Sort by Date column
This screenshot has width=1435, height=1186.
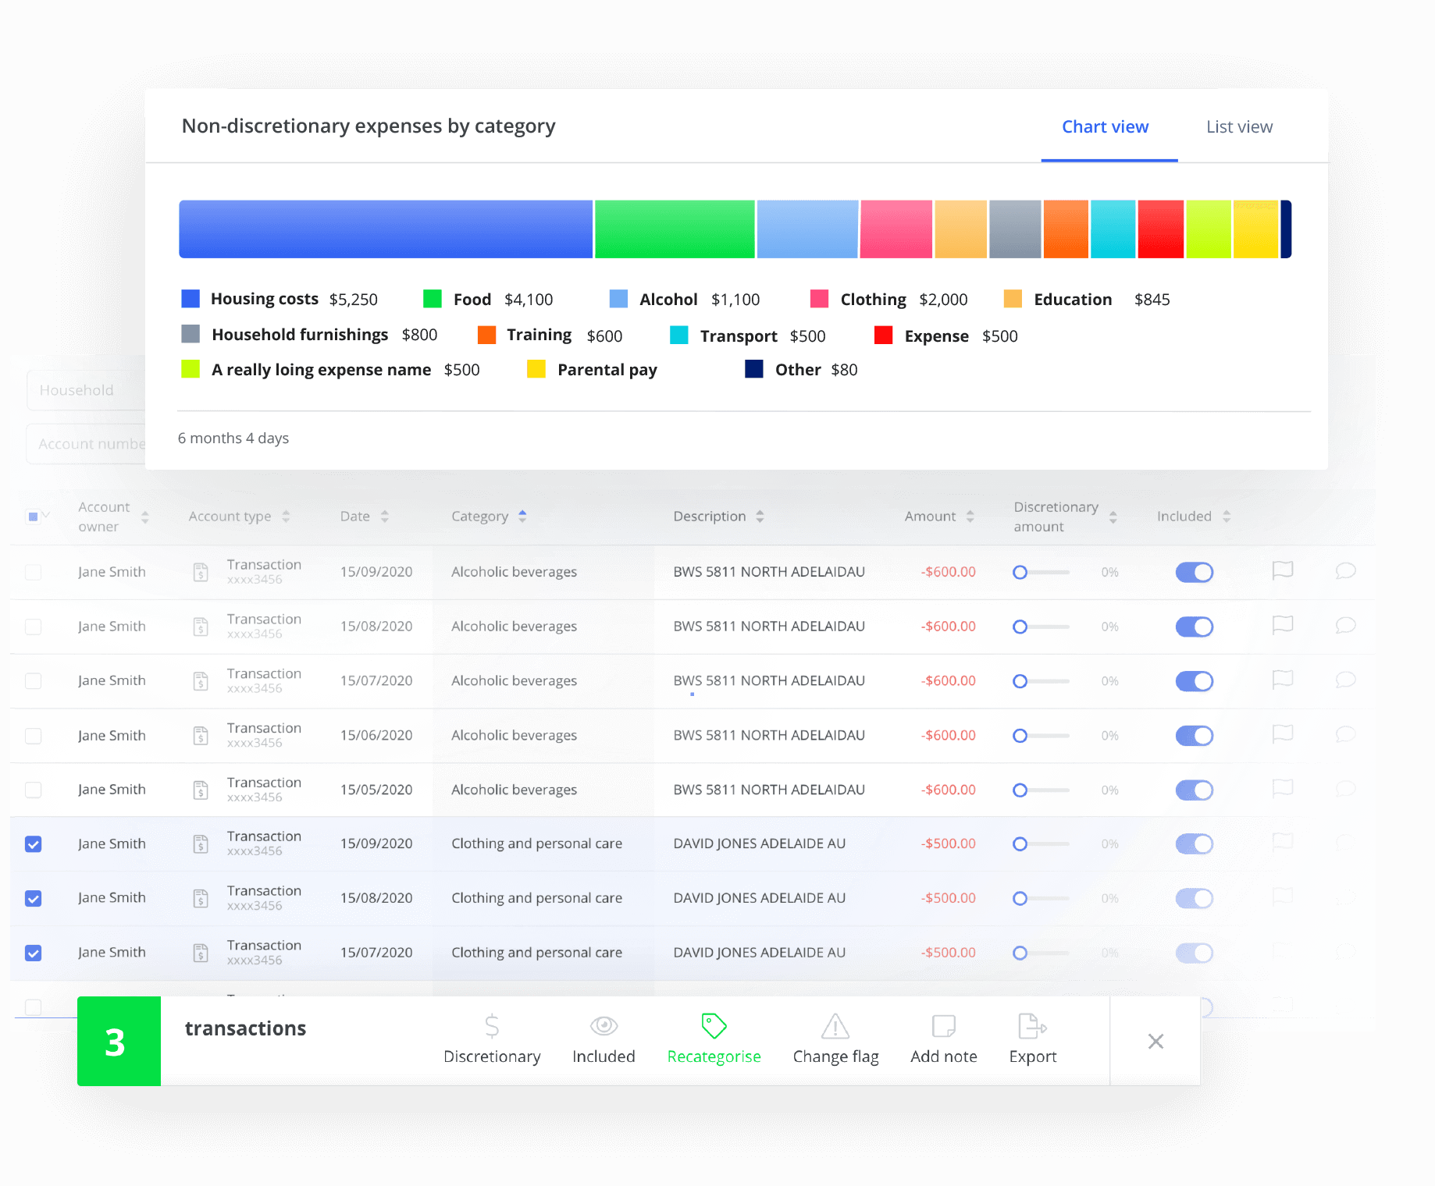[384, 517]
